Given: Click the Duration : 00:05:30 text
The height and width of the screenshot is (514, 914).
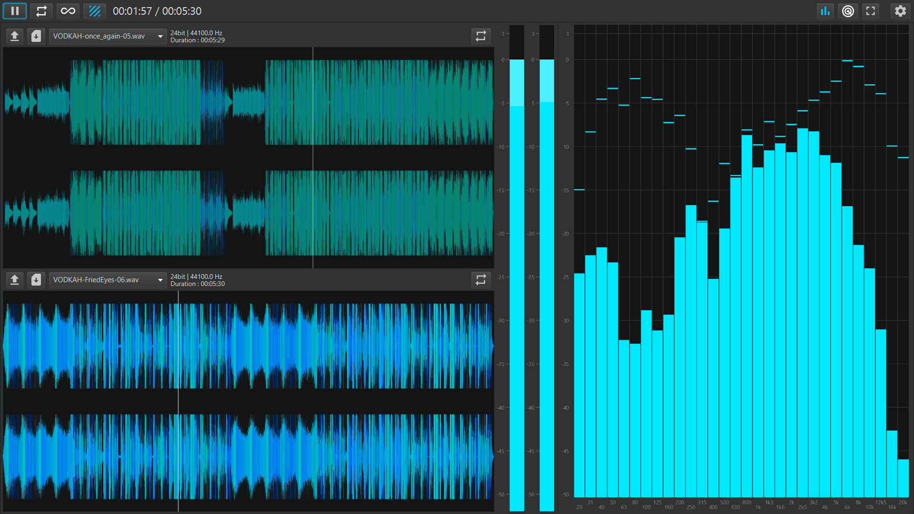Looking at the screenshot, I should 198,284.
